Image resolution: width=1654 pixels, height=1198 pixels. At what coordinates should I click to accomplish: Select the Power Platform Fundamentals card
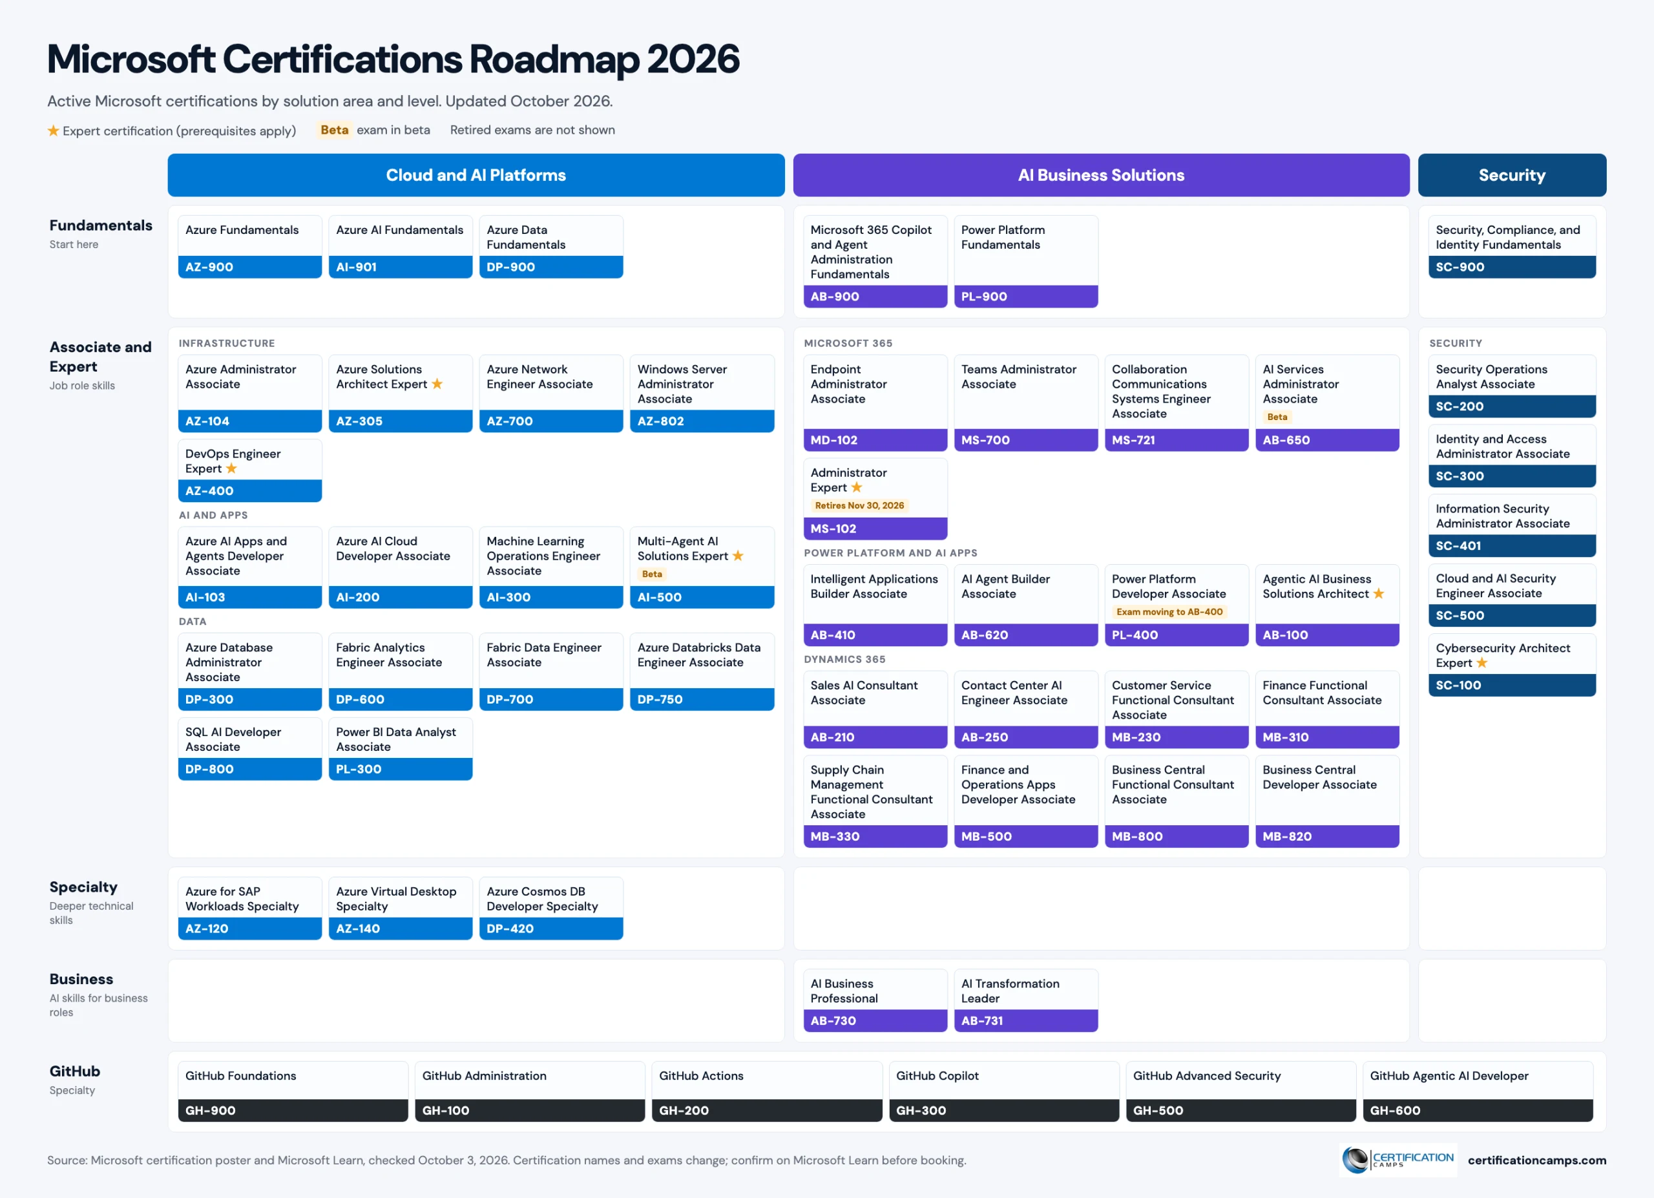[x=1026, y=261]
